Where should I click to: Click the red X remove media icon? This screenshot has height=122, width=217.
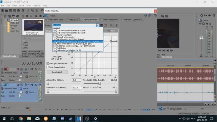23,16
